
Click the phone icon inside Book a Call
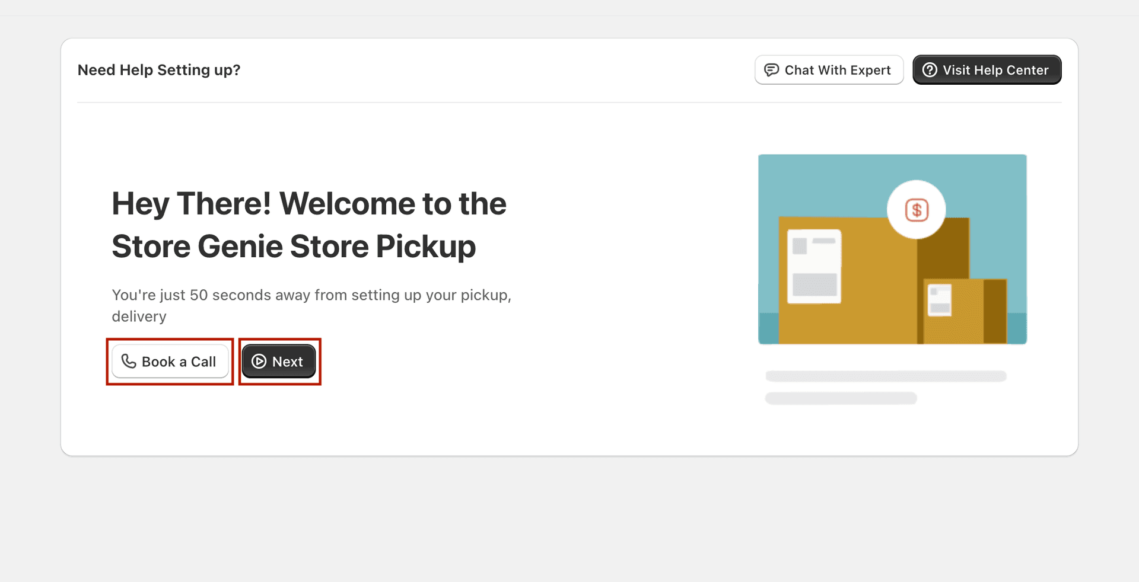pyautogui.click(x=129, y=362)
